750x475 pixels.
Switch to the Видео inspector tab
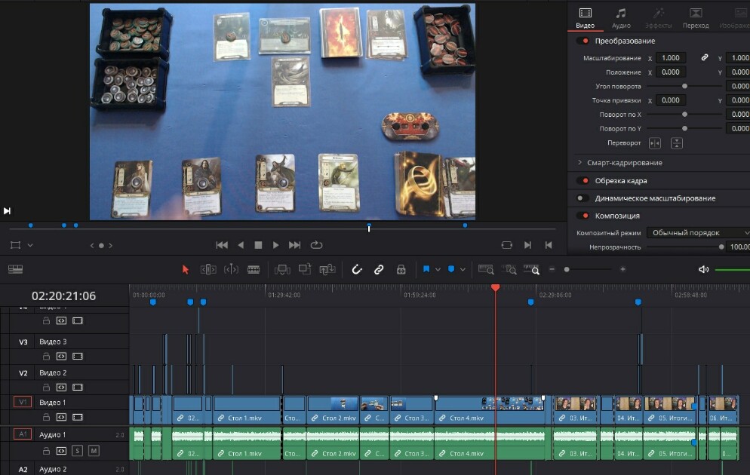tap(585, 18)
